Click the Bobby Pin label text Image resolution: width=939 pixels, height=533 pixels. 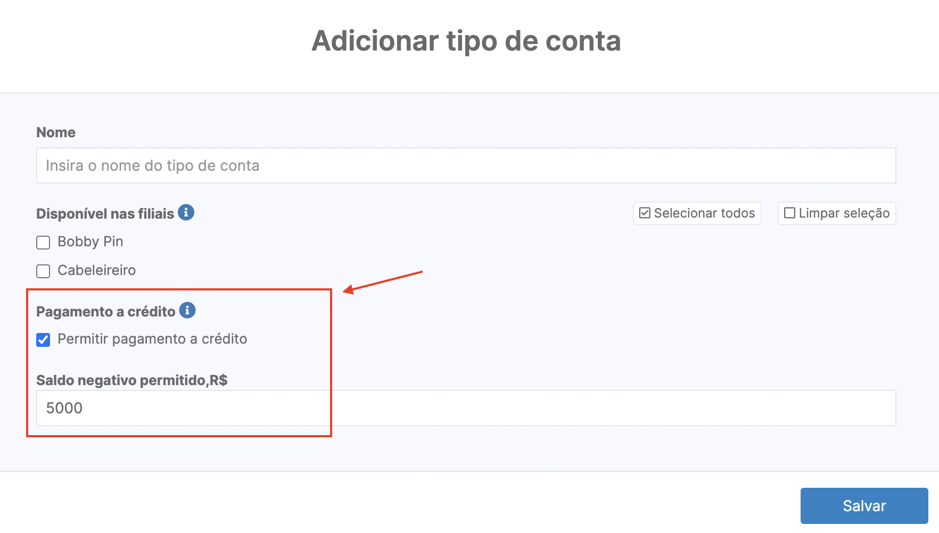tap(90, 241)
